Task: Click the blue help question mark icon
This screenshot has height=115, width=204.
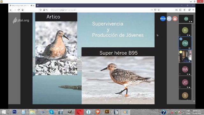Action: tap(164, 112)
